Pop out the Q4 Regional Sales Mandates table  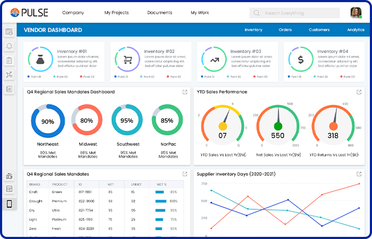(185, 174)
